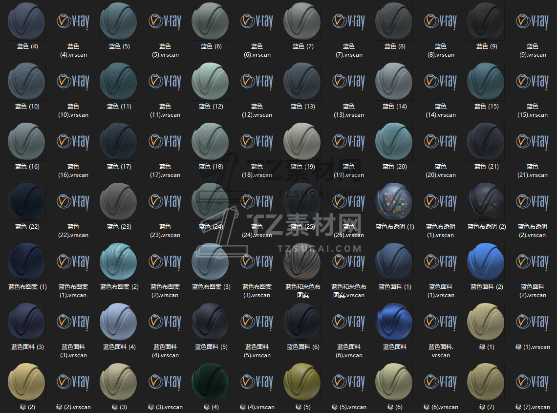Select the 蓝色 (6) grey fabric sphere
Image resolution: width=557 pixels, height=413 pixels.
click(x=210, y=22)
